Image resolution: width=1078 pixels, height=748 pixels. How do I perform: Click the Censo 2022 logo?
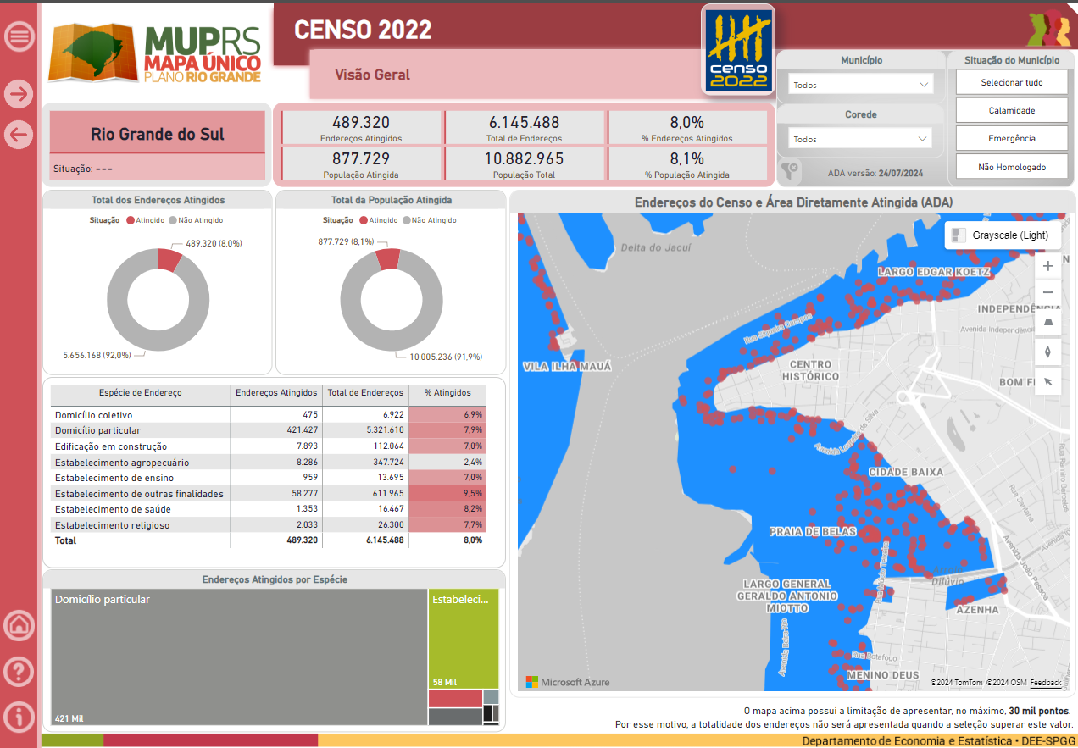738,49
